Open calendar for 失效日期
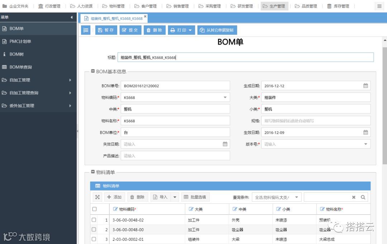 225,144
